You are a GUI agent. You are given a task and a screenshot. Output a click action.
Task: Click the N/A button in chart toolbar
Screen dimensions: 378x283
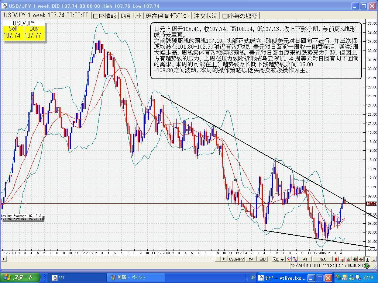[x=322, y=259]
